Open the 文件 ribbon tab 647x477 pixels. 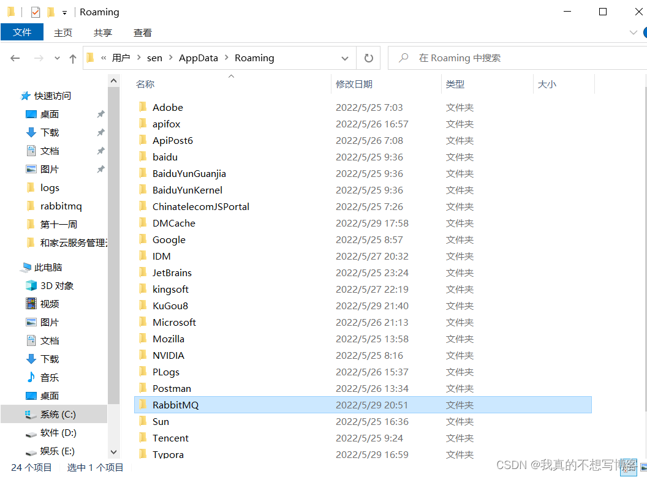pyautogui.click(x=22, y=32)
